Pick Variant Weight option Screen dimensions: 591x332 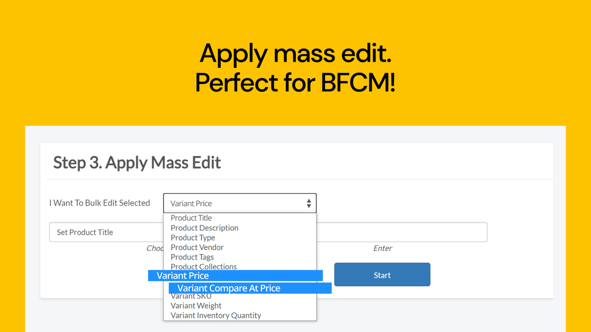[196, 305]
